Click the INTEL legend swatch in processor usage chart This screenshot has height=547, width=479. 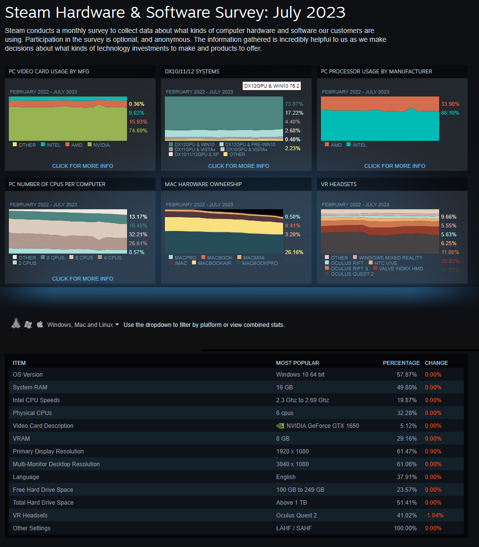pos(349,144)
